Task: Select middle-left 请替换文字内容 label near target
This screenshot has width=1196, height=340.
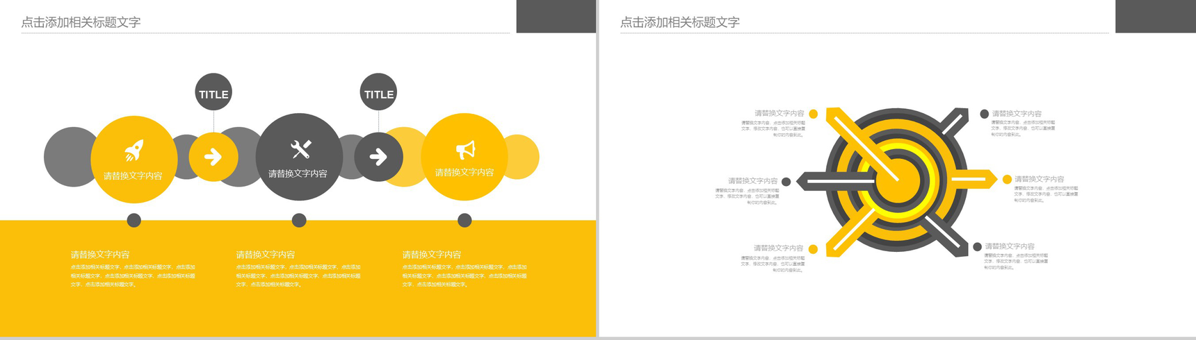Action: [x=753, y=180]
